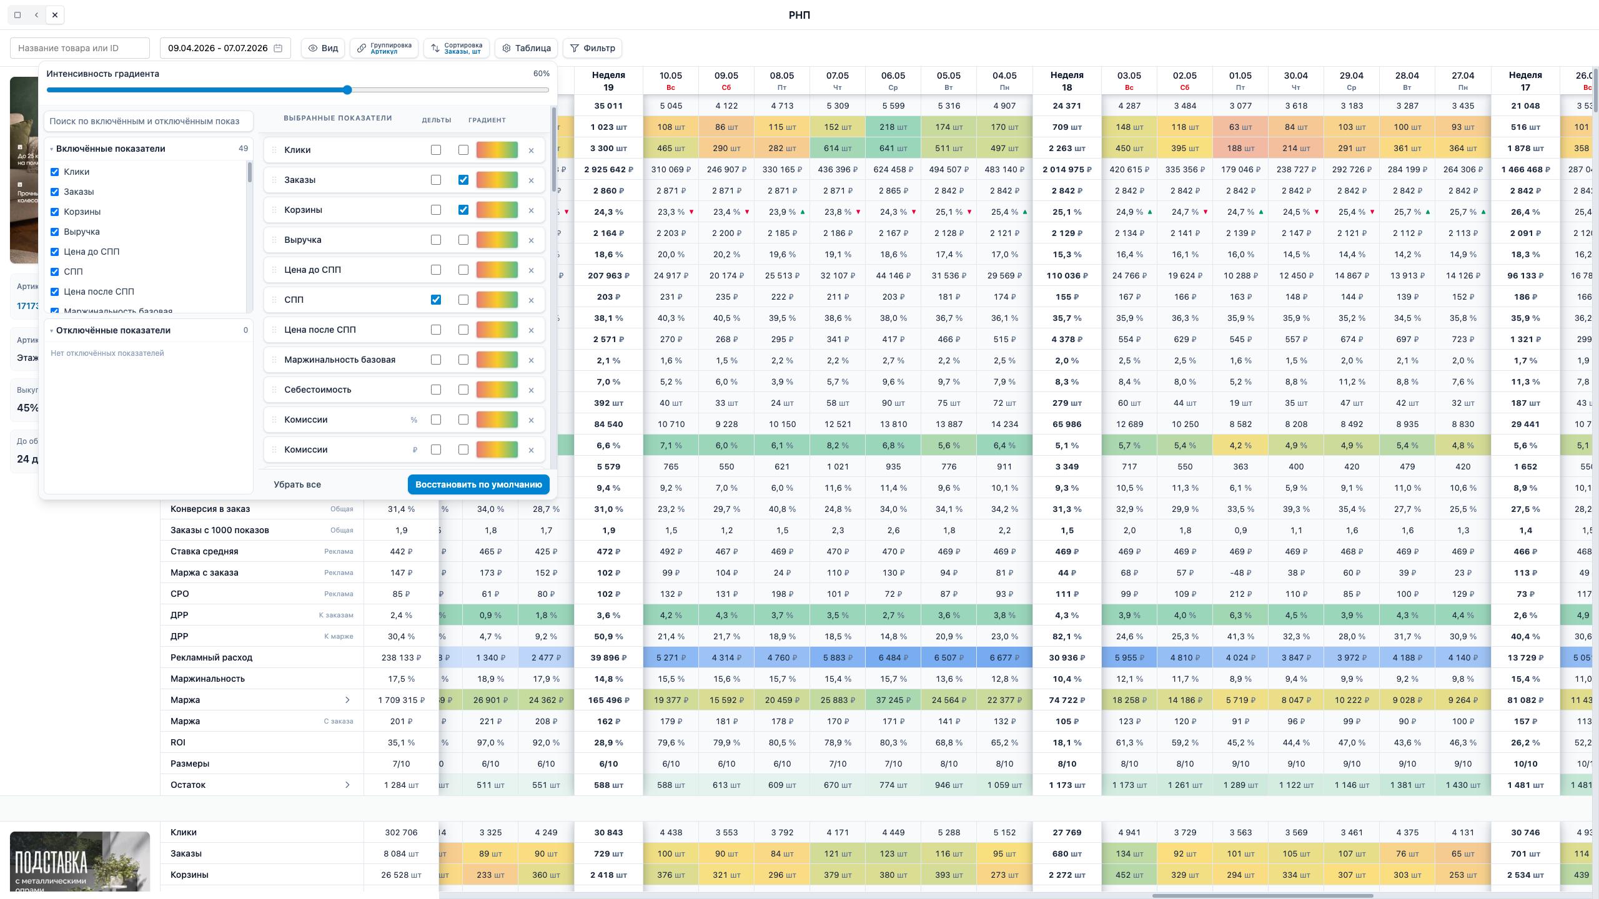Grab the drag handle of Маржинальность базовая row

click(274, 360)
